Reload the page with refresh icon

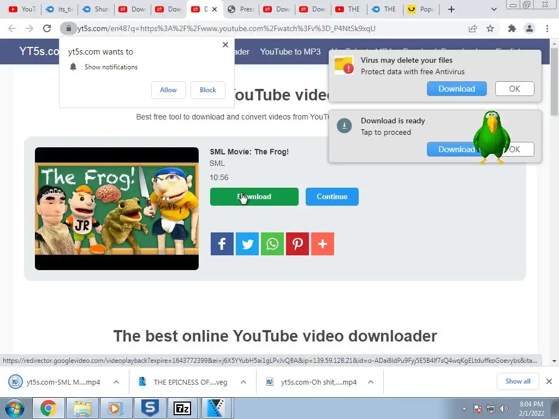[47, 28]
